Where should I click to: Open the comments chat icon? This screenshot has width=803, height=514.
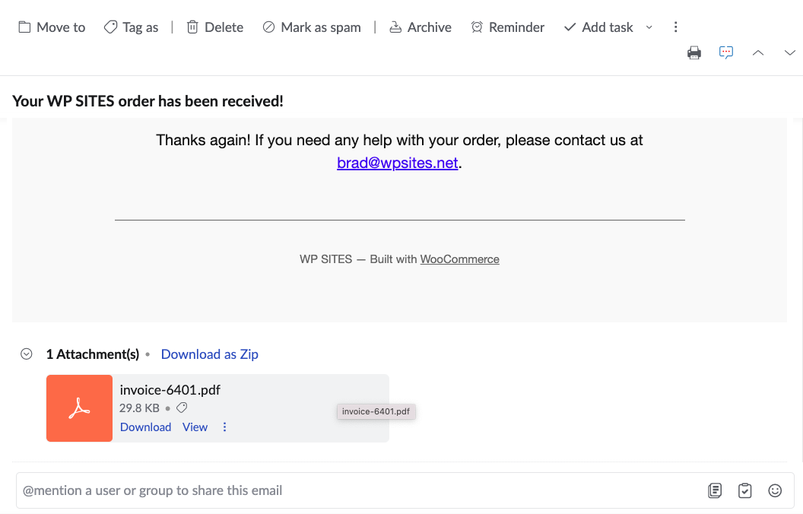coord(726,52)
